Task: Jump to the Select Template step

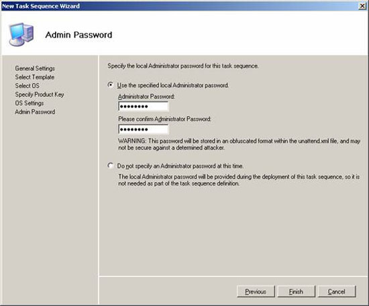Action: click(x=35, y=77)
